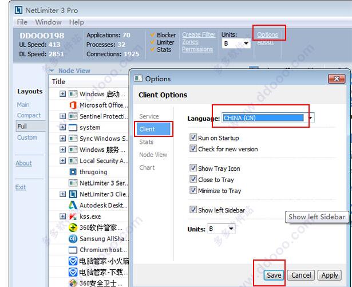Open the Window menu
The width and height of the screenshot is (352, 287).
pos(48,22)
